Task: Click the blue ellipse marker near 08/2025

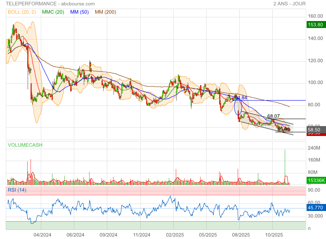Action: point(238,107)
